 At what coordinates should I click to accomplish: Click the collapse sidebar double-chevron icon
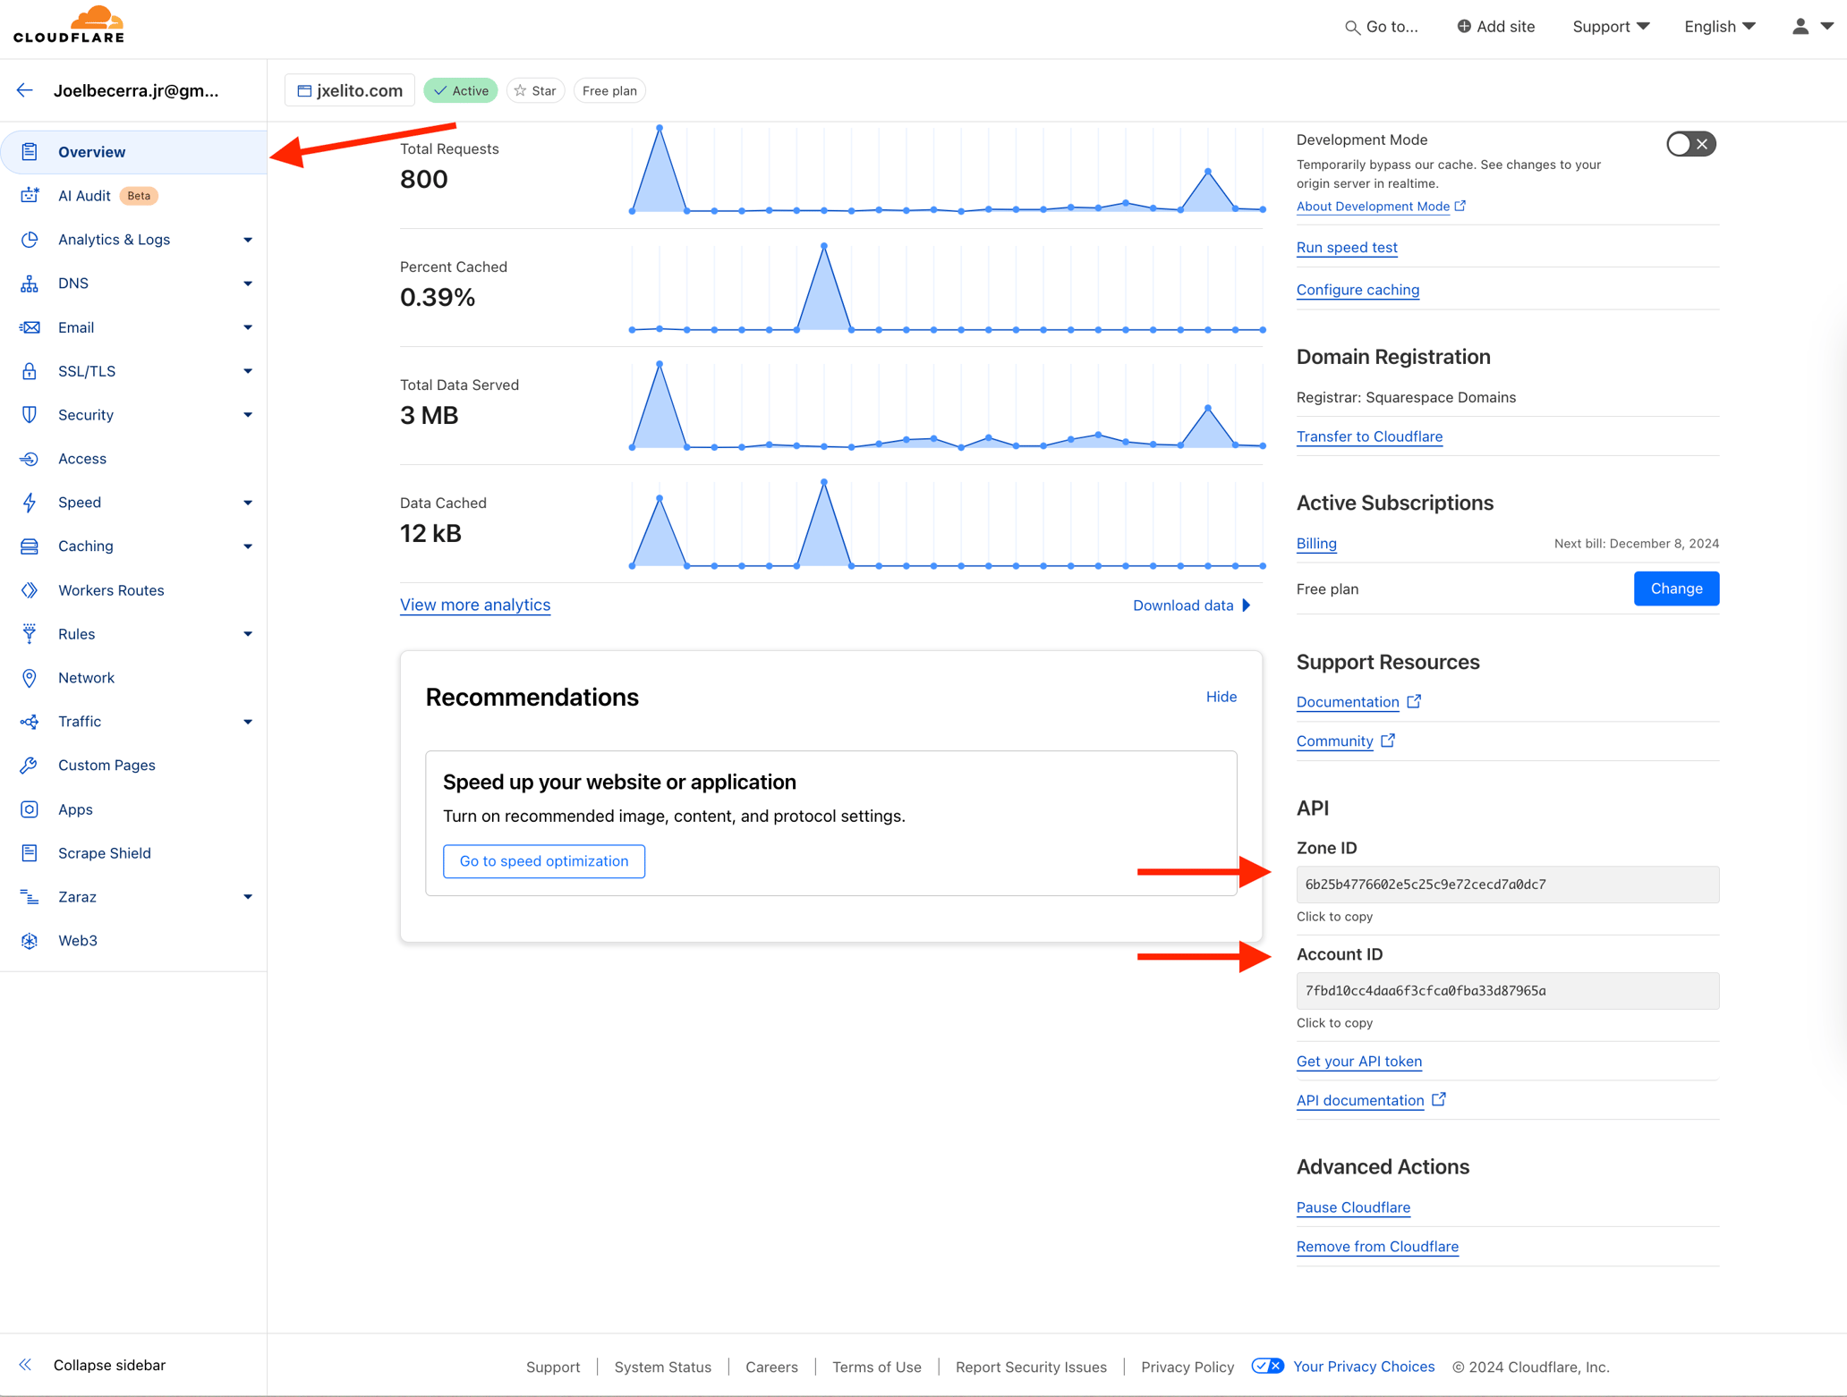tap(25, 1365)
